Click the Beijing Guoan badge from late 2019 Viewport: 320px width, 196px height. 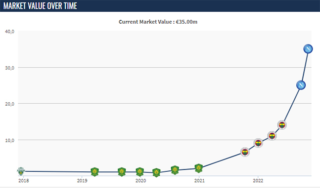click(x=122, y=172)
